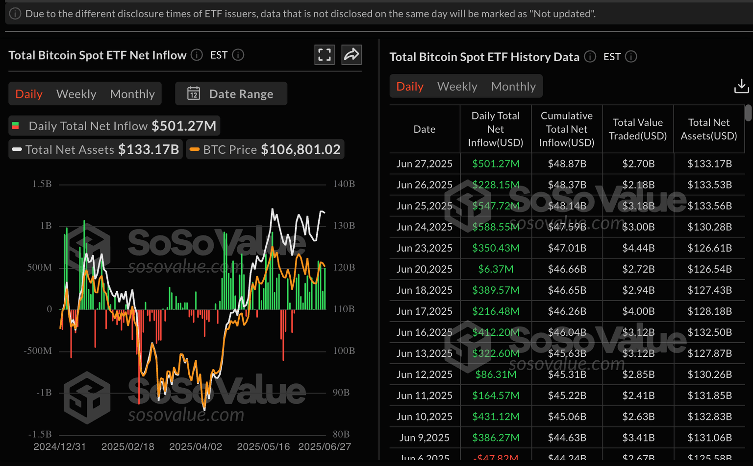Click the calendar icon in Date Range

pos(194,93)
